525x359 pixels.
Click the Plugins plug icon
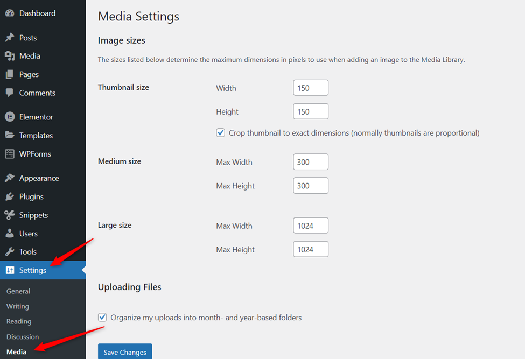pyautogui.click(x=10, y=196)
